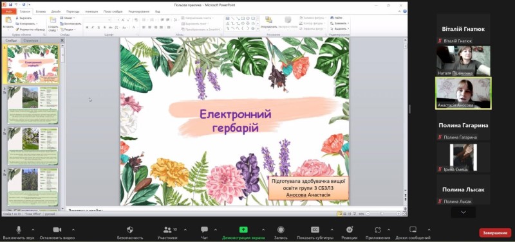Select slide 2 thumbnail in pane
The height and width of the screenshot is (242, 515).
[x=33, y=105]
